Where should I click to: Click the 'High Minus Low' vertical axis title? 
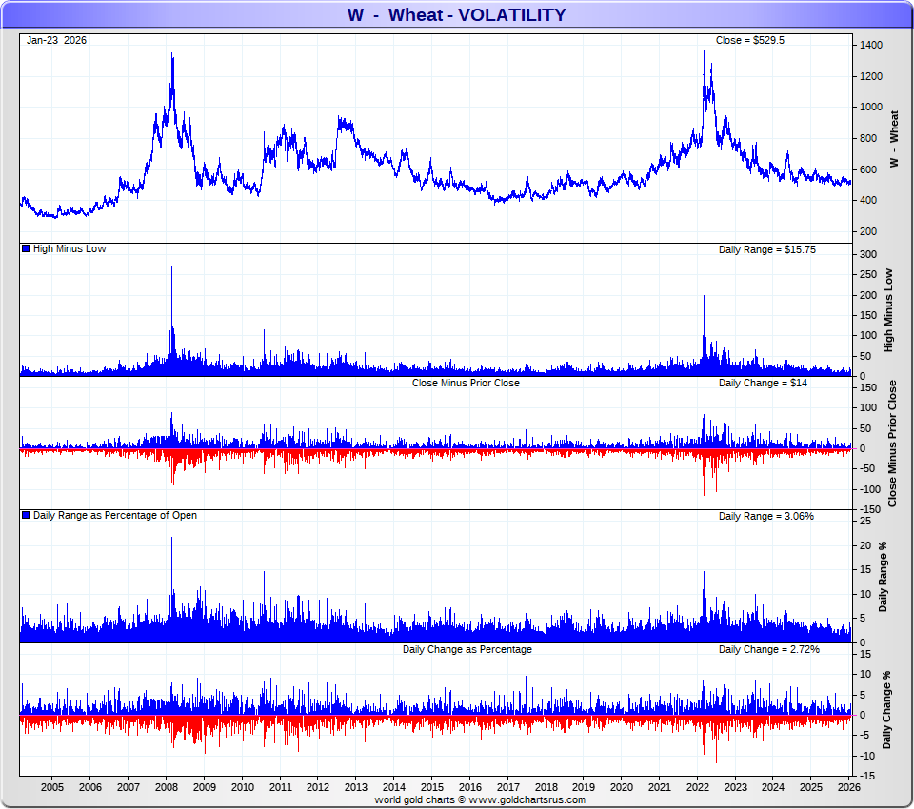click(x=889, y=310)
